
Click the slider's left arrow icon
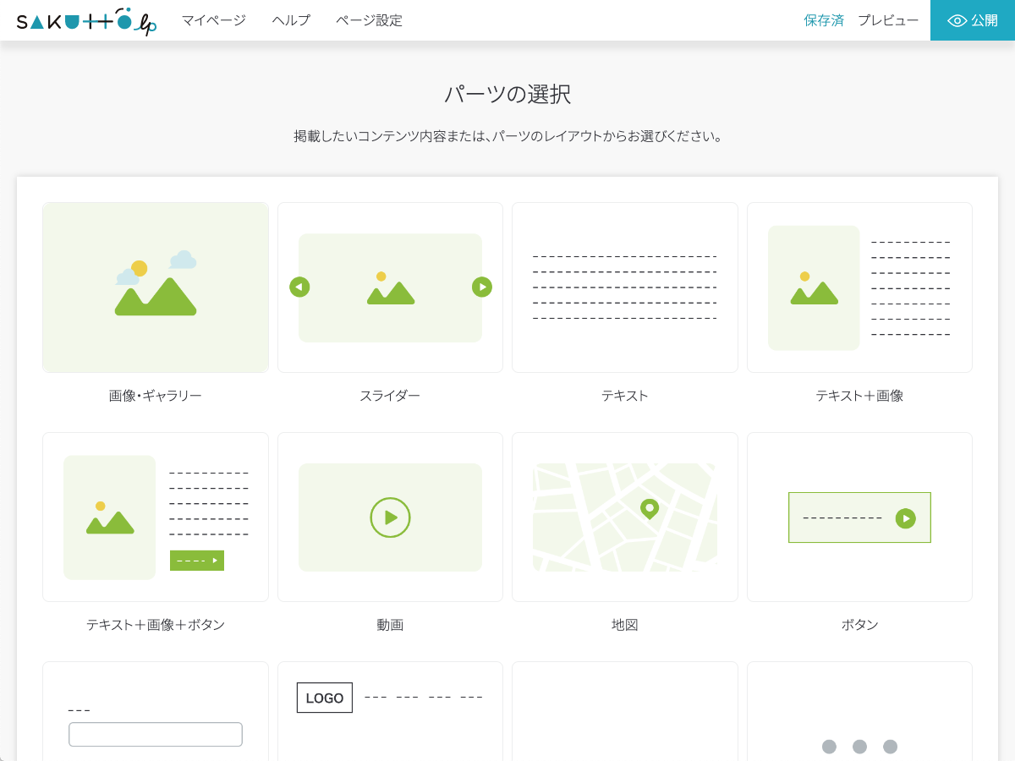pyautogui.click(x=299, y=287)
